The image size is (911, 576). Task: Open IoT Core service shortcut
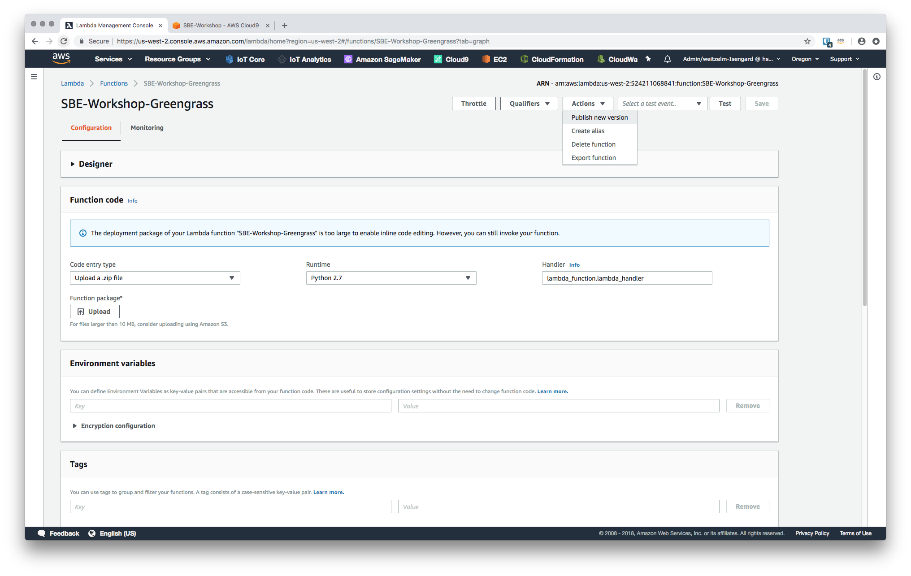pos(245,59)
